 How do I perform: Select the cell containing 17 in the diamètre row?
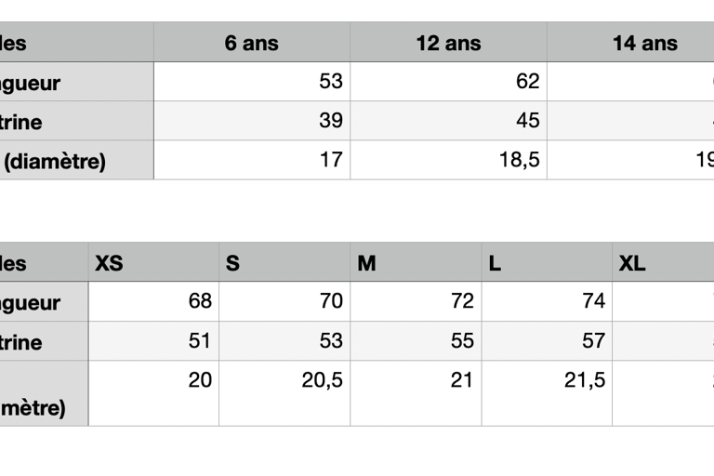[x=252, y=160]
